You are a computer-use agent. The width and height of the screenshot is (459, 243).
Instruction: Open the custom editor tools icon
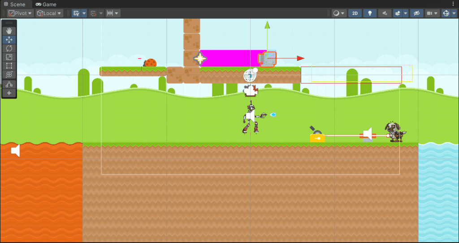[9, 84]
